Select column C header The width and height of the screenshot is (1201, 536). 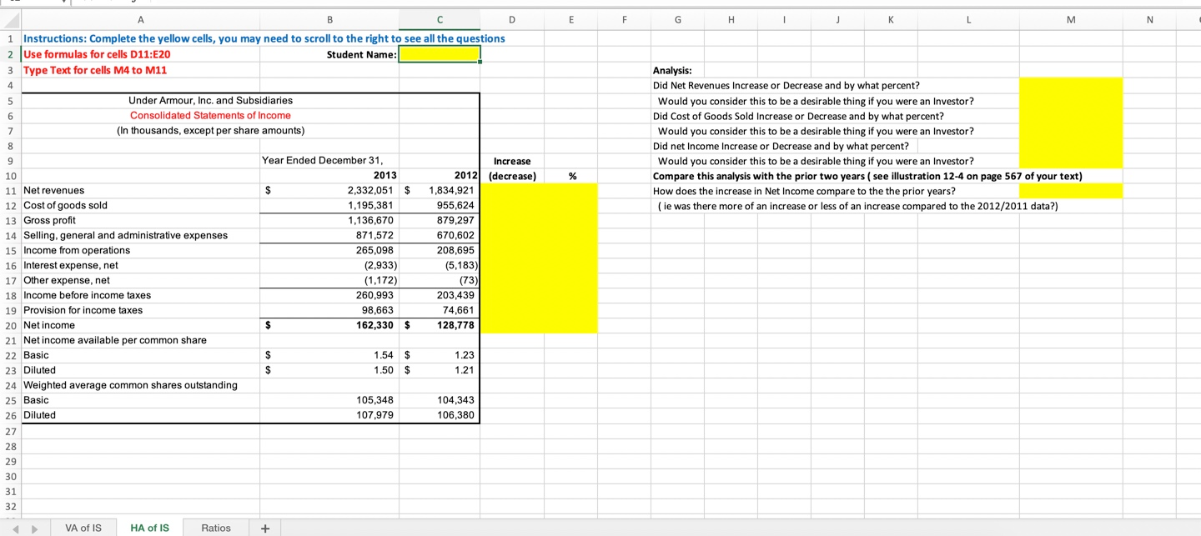(440, 19)
